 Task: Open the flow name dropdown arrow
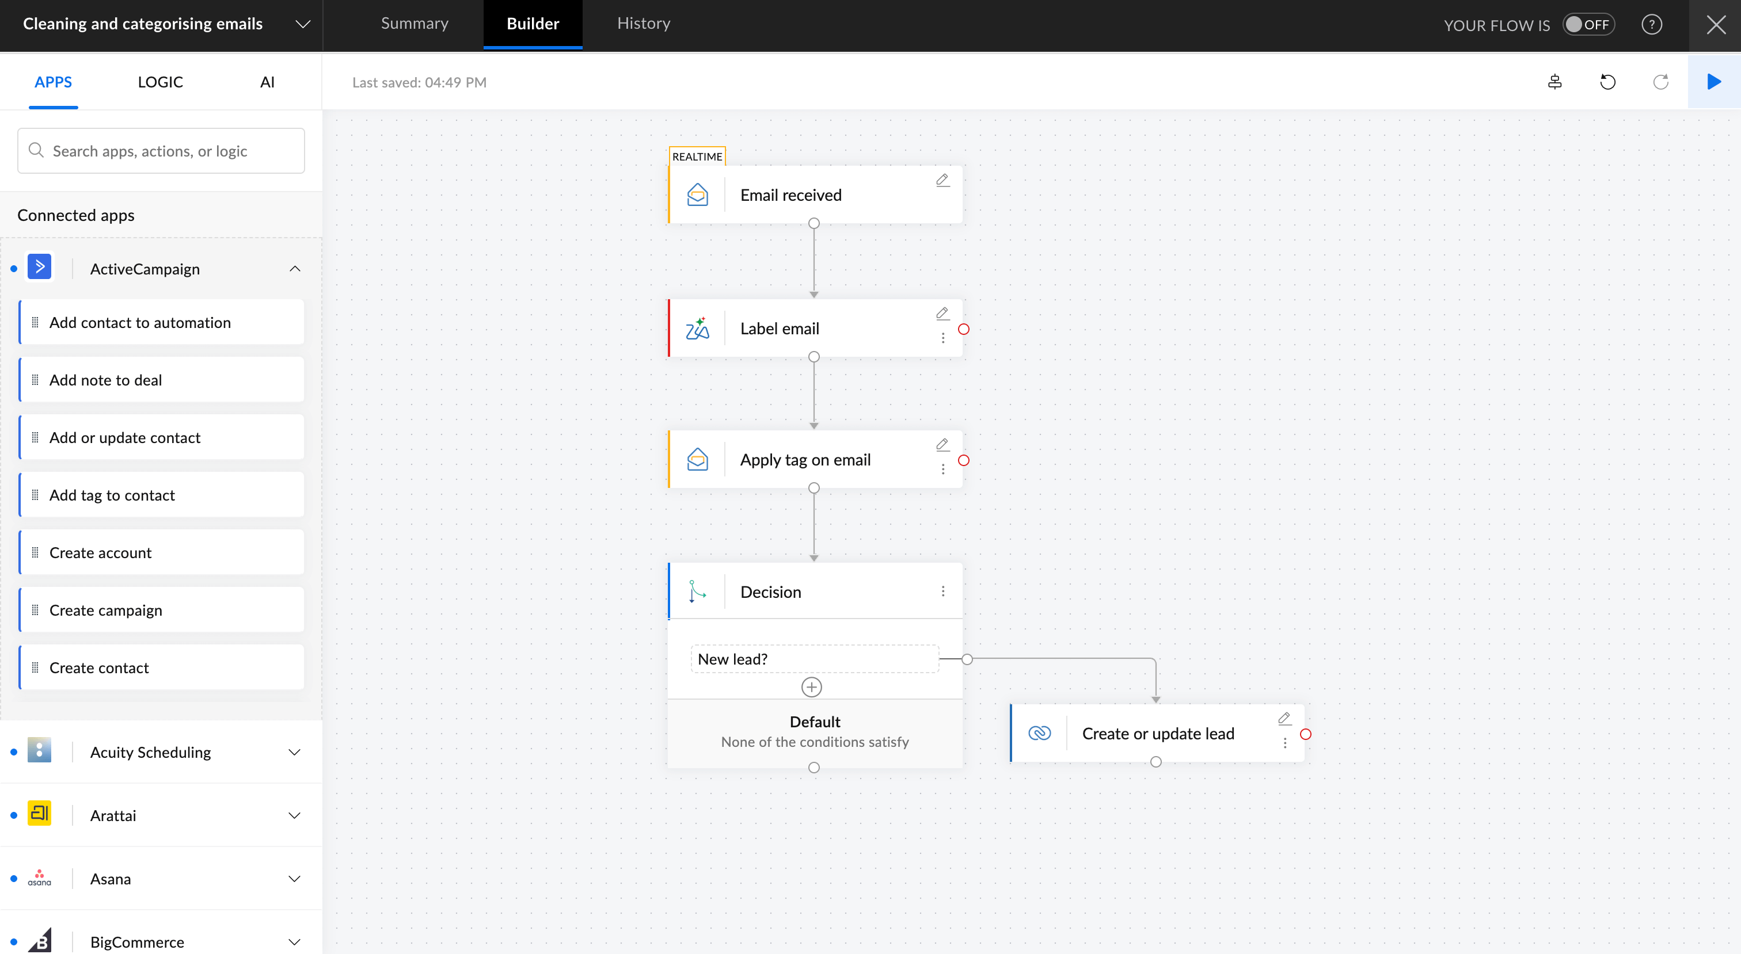pos(303,24)
